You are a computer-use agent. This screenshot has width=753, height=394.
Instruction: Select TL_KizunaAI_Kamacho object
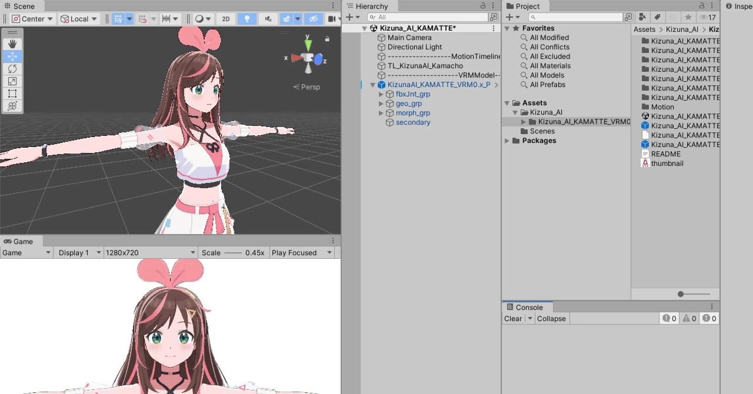[425, 66]
